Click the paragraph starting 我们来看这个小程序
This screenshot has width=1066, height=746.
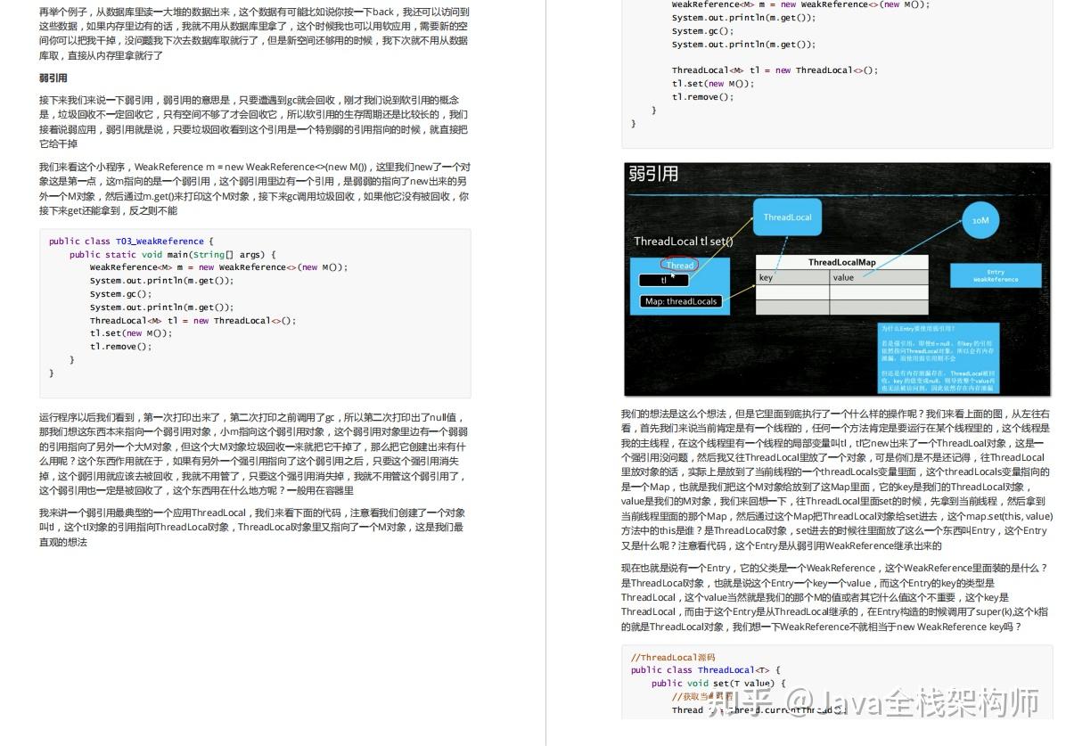254,188
